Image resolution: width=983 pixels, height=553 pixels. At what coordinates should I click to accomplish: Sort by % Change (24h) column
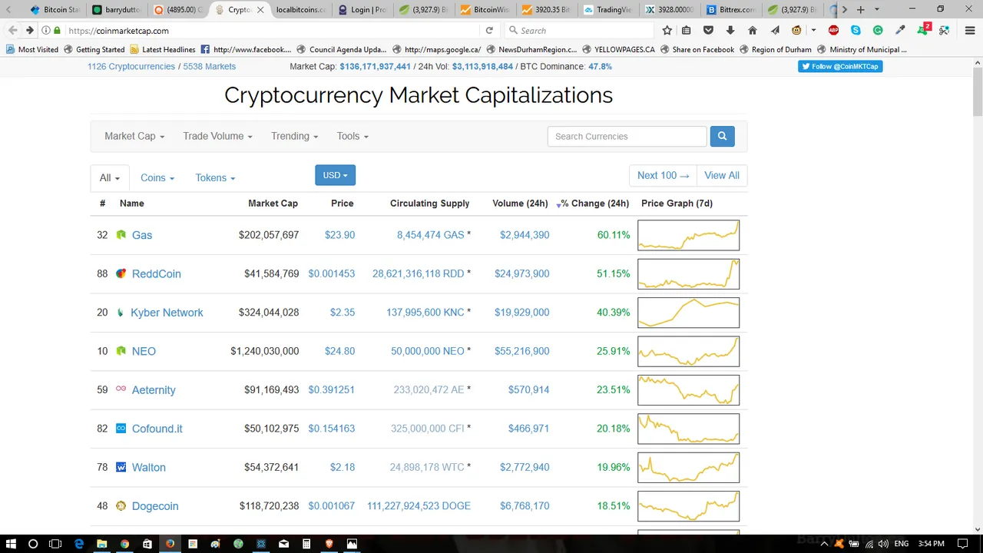click(594, 204)
